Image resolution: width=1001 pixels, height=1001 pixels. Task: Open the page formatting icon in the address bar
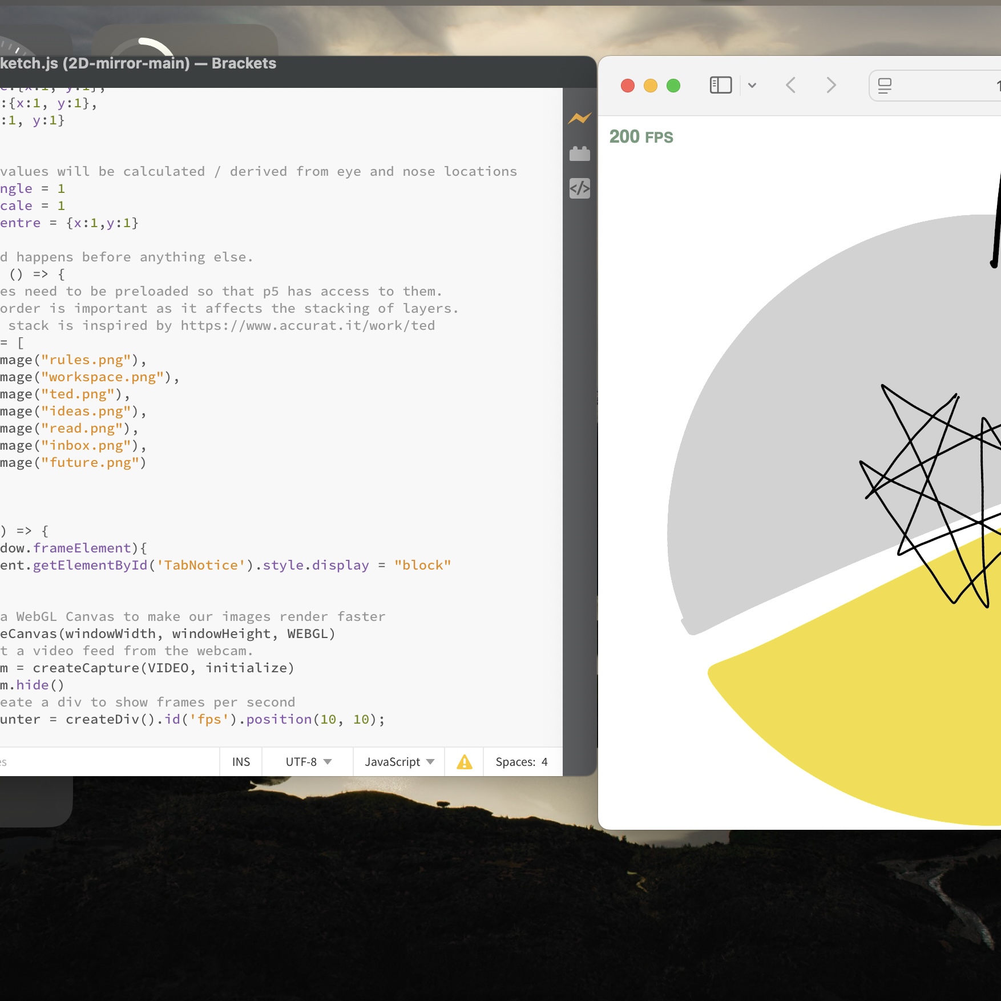885,85
